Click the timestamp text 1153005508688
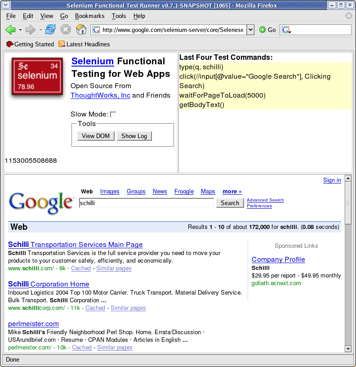356x367 pixels. coord(31,161)
